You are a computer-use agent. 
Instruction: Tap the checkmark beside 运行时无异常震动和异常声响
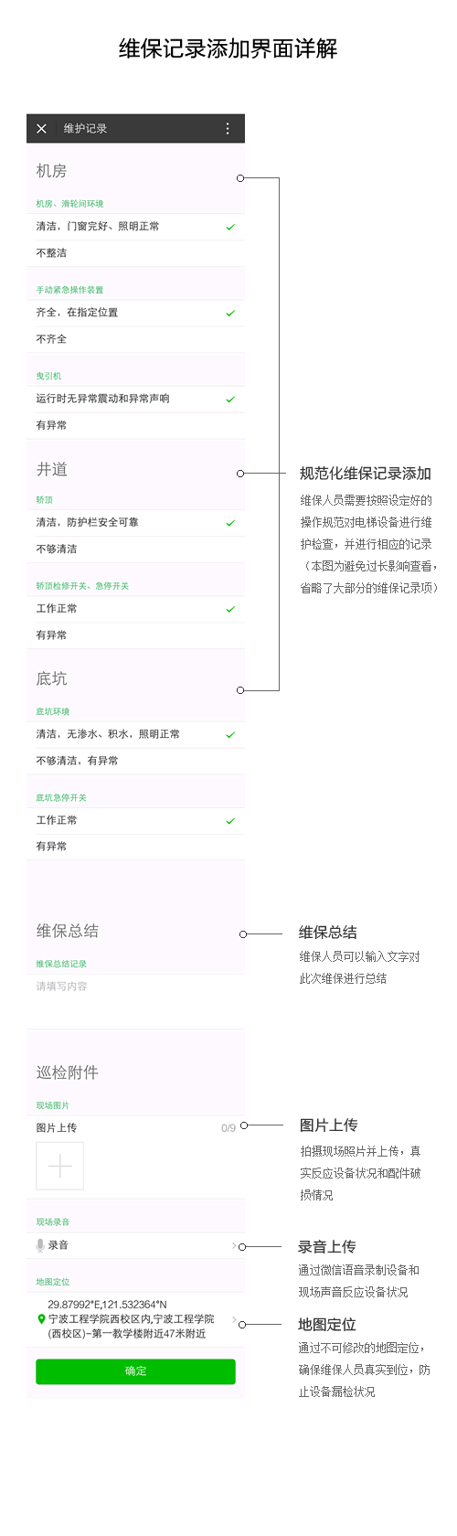point(230,400)
